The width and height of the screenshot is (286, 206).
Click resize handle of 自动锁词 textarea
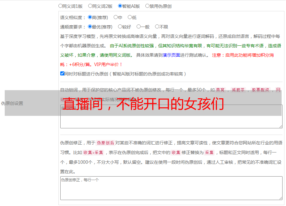pos(281,126)
